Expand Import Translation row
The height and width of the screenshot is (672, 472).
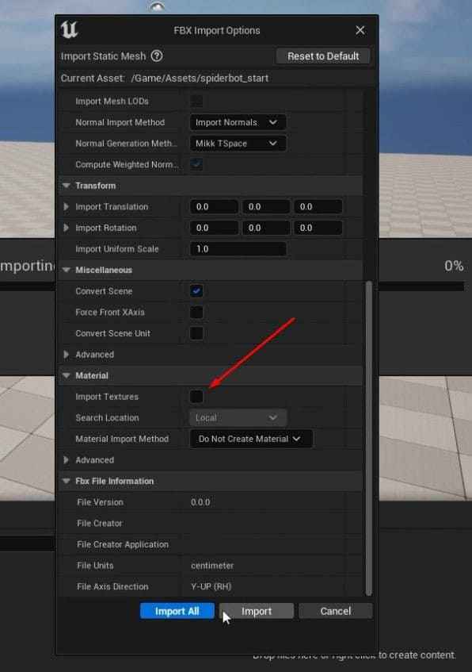[66, 206]
